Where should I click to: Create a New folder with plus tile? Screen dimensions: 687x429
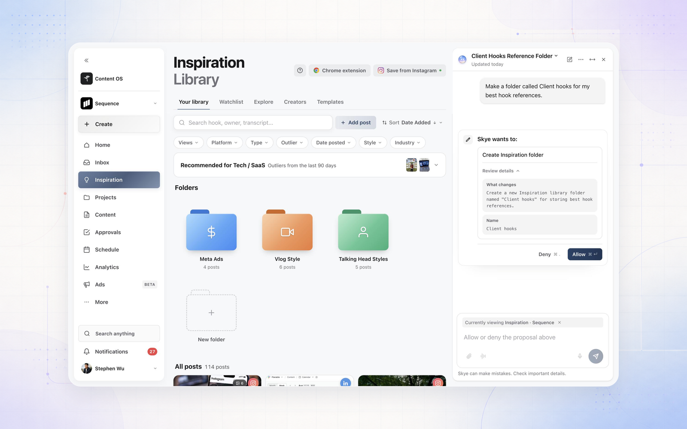(x=211, y=311)
